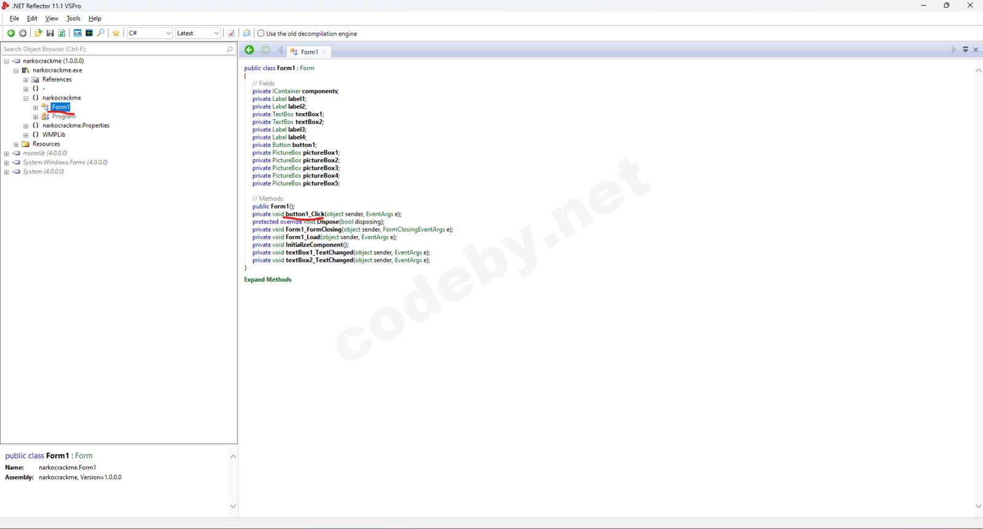Click the open assembly folder icon

[38, 33]
